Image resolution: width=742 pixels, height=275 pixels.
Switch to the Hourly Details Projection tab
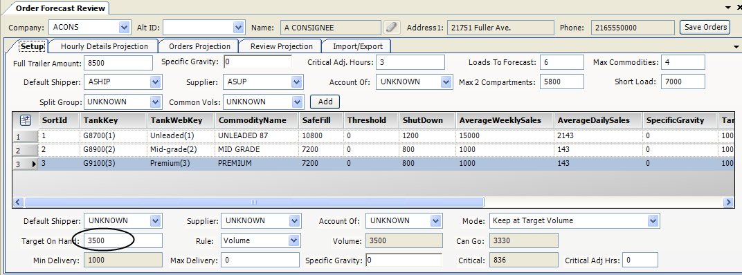tap(104, 46)
